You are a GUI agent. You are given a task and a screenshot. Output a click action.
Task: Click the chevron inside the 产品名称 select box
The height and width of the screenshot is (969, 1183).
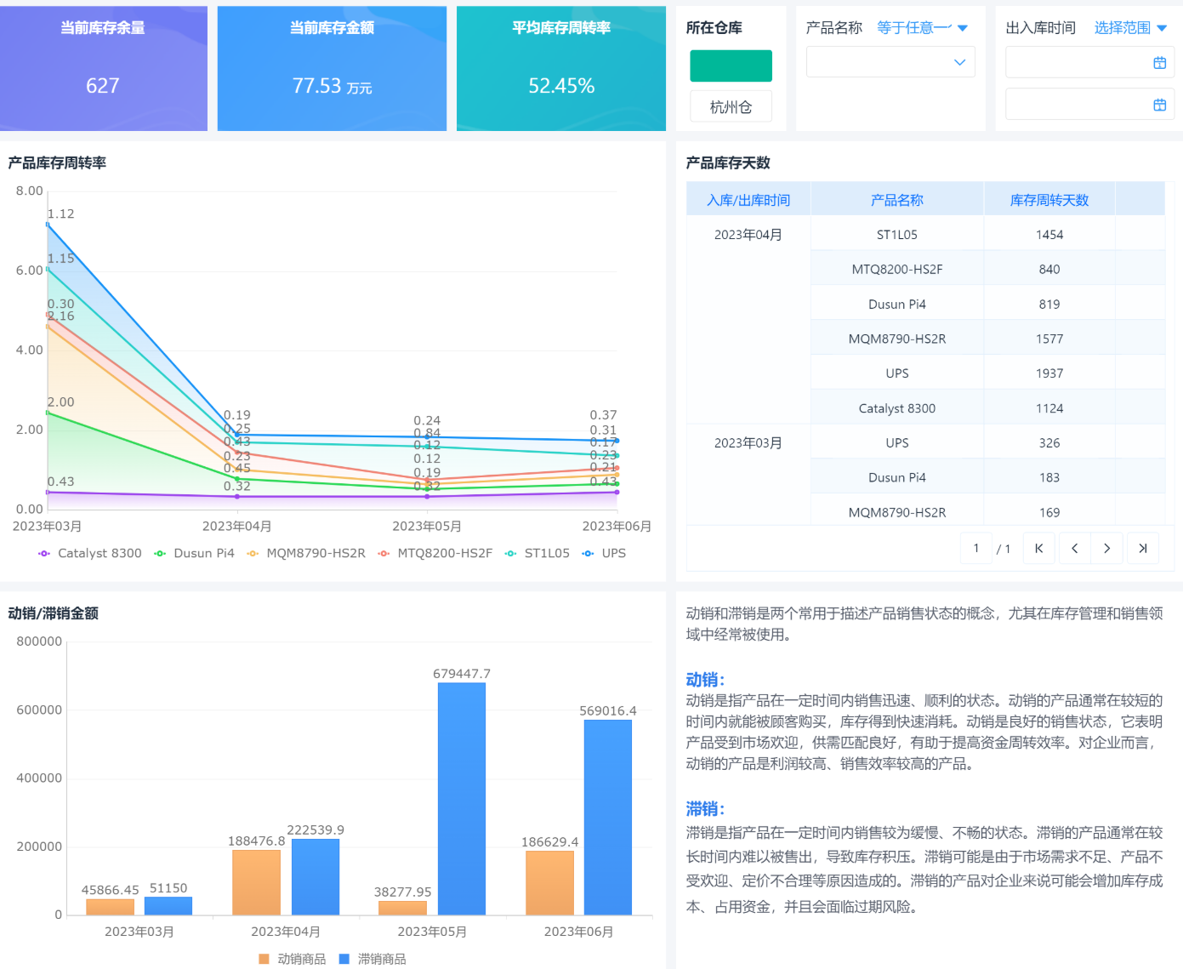(960, 61)
